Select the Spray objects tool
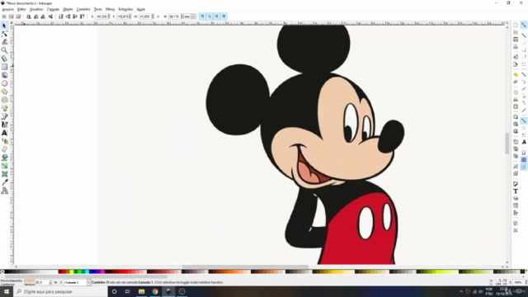Image resolution: width=528 pixels, height=297 pixels. pos(4,141)
